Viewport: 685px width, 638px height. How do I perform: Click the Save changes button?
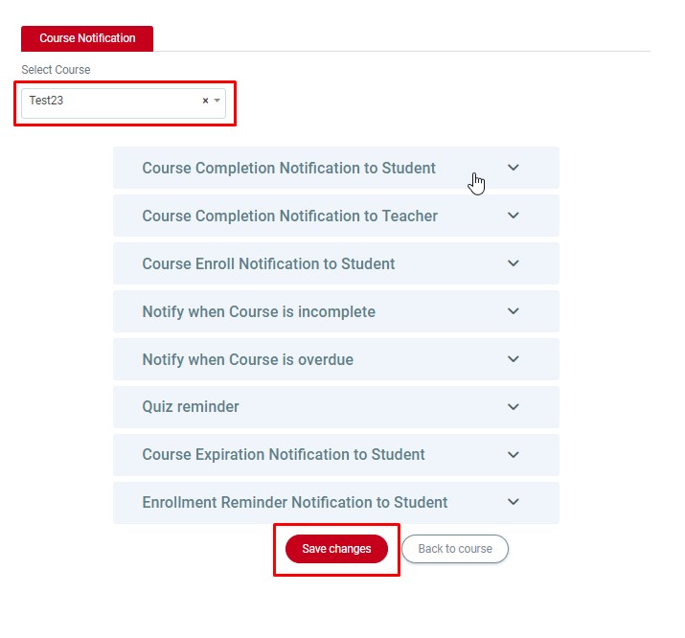coord(336,549)
